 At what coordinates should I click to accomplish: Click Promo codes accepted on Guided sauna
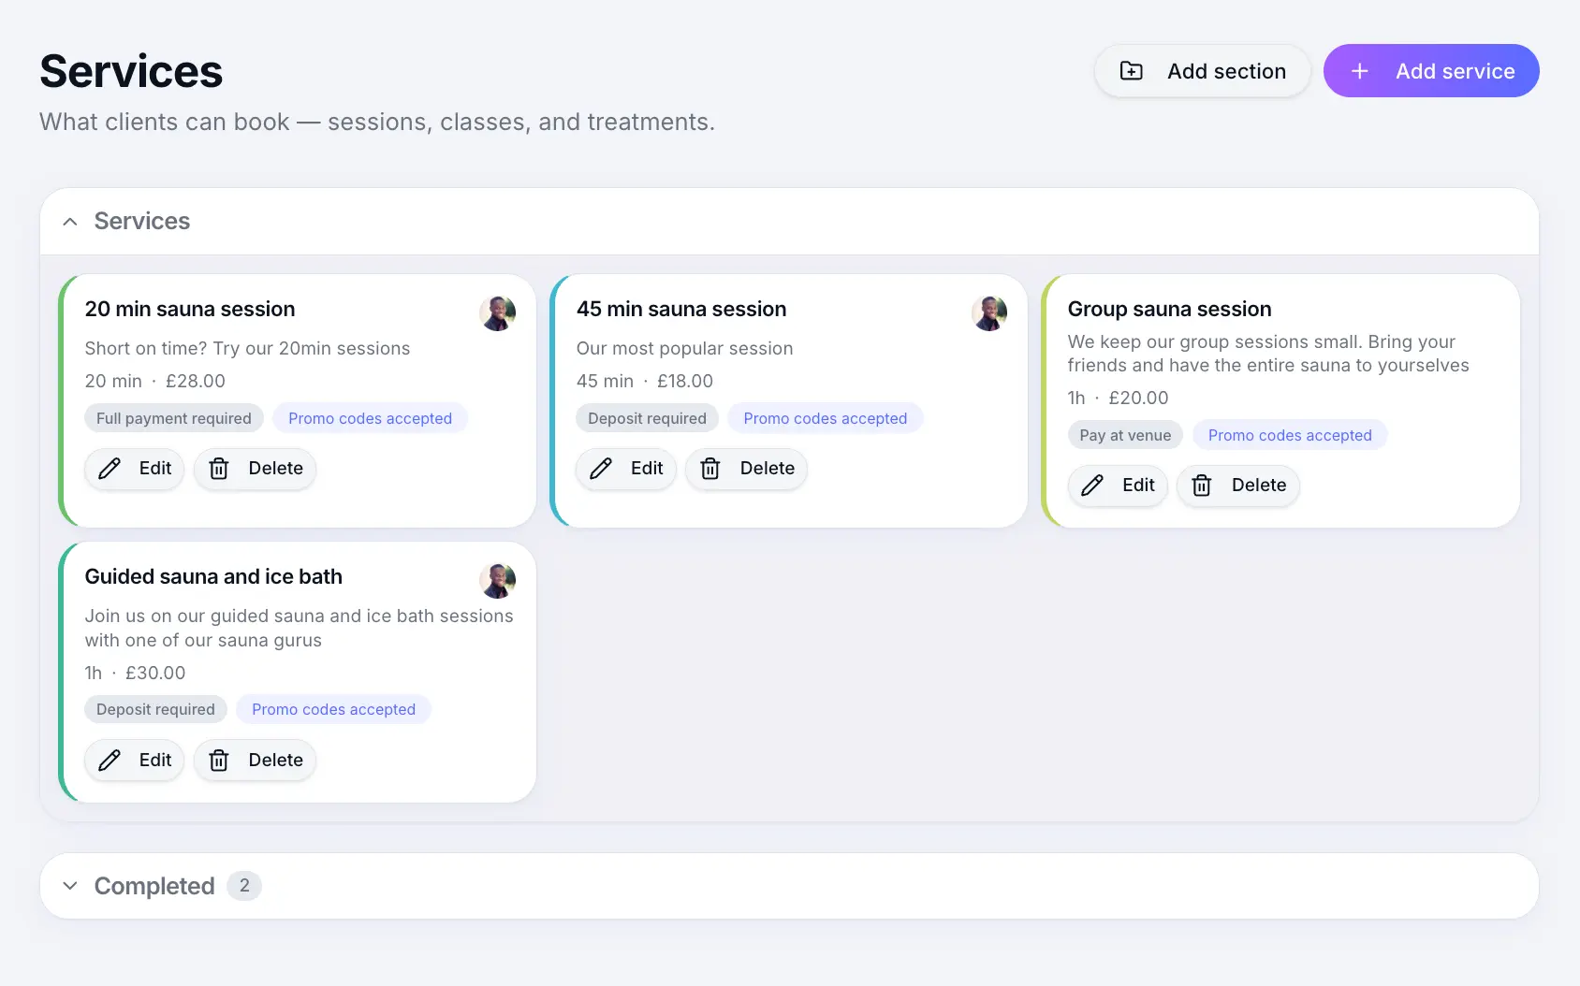(x=333, y=709)
